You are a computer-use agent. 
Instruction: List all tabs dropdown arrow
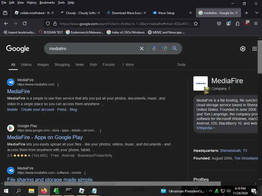click(257, 13)
